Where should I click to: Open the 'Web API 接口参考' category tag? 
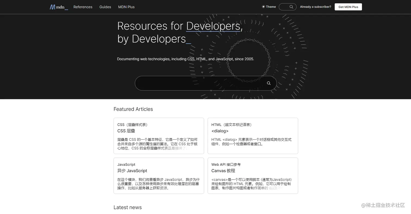pos(226,165)
